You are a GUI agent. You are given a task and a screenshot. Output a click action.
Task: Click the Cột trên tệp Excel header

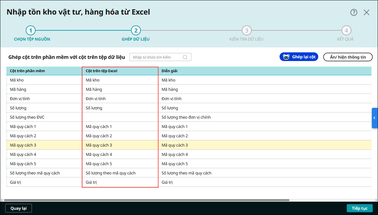pos(120,71)
